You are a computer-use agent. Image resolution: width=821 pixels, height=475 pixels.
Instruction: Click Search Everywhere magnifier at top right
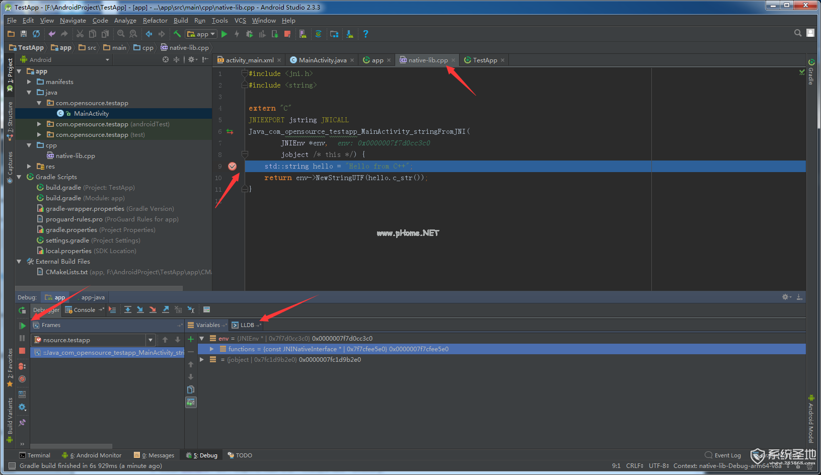(798, 33)
